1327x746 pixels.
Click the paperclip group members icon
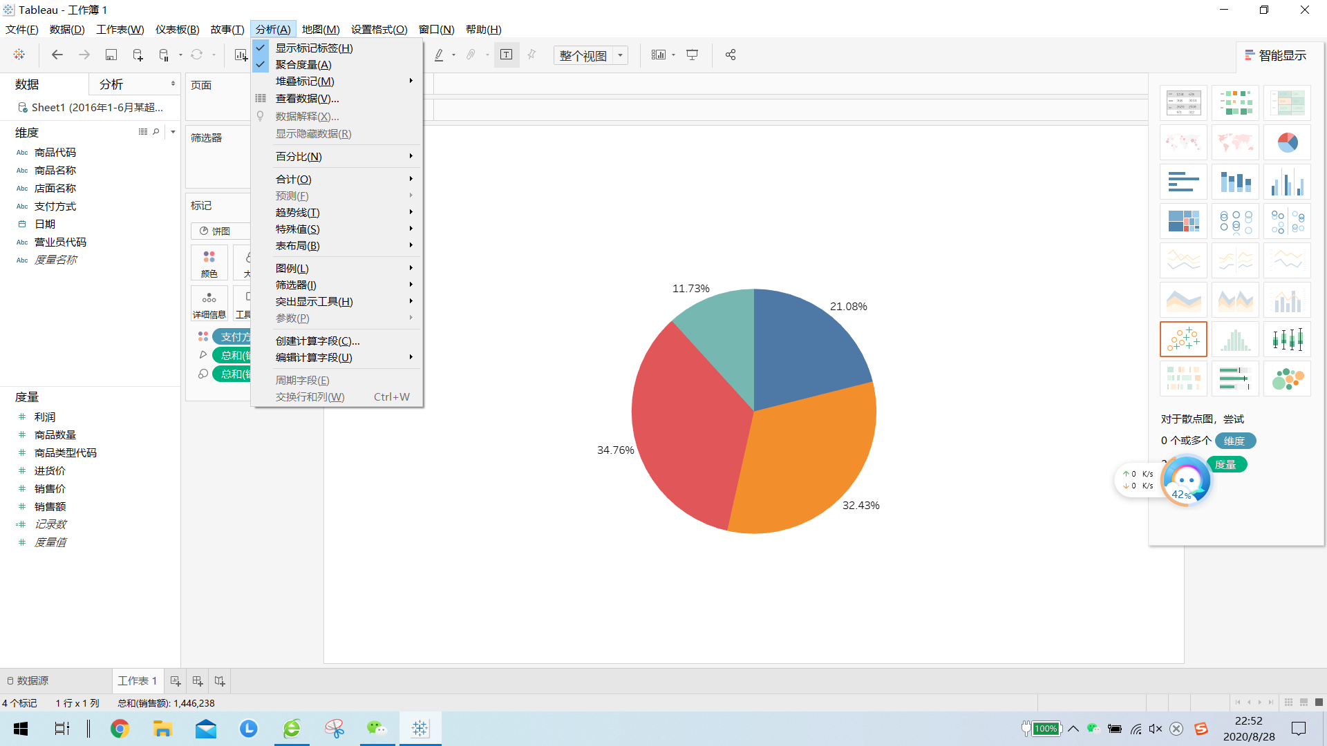pos(471,55)
